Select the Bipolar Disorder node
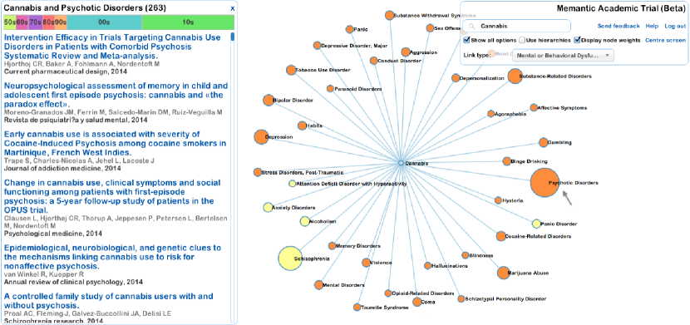The height and width of the screenshot is (325, 690). coord(269,101)
